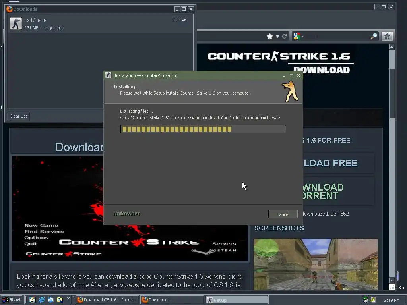Image resolution: width=407 pixels, height=305 pixels.
Task: Click the DOWNLOAD FREE button on webpage
Action: tap(339, 163)
